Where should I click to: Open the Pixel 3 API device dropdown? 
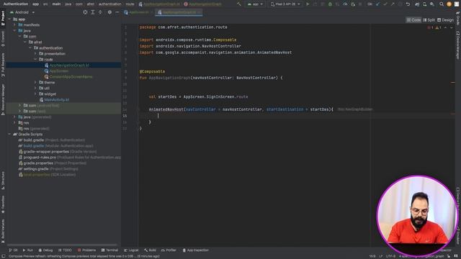(285, 4)
